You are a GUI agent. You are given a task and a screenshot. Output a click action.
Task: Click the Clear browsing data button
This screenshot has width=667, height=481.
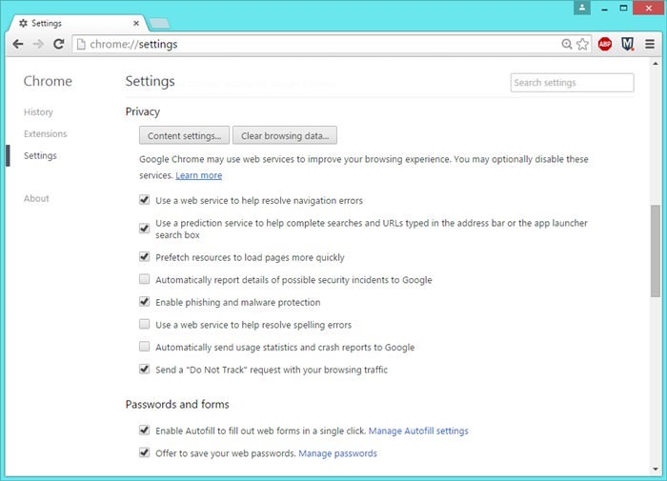pyautogui.click(x=285, y=136)
